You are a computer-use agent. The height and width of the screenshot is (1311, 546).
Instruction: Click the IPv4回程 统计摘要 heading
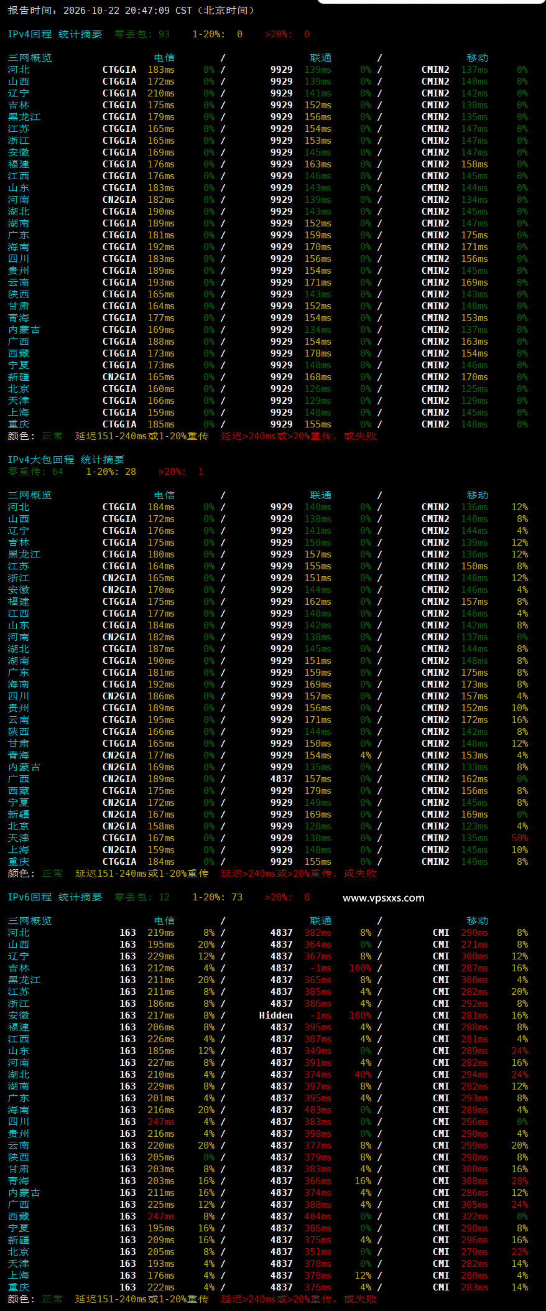(x=55, y=34)
